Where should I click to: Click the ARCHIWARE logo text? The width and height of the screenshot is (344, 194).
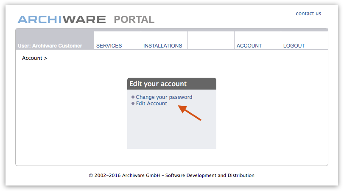62,20
